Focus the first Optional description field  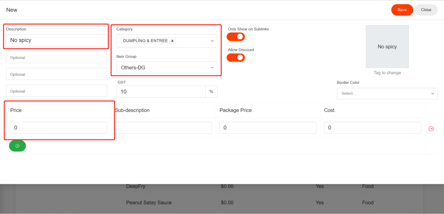tap(56, 57)
